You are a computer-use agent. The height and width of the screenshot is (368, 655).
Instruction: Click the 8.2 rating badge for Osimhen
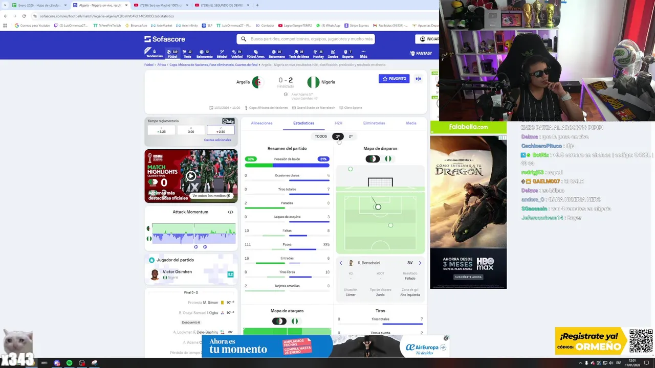230,274
